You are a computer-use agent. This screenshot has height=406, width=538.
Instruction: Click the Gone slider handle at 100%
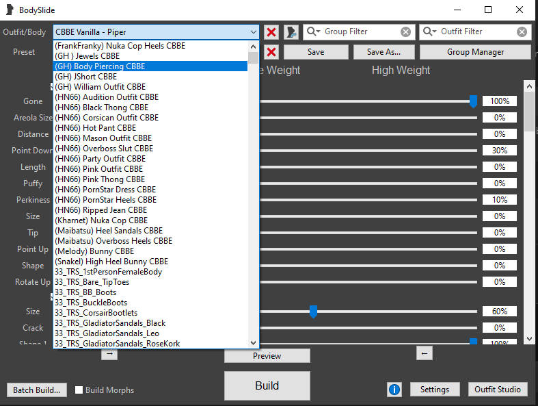point(473,102)
